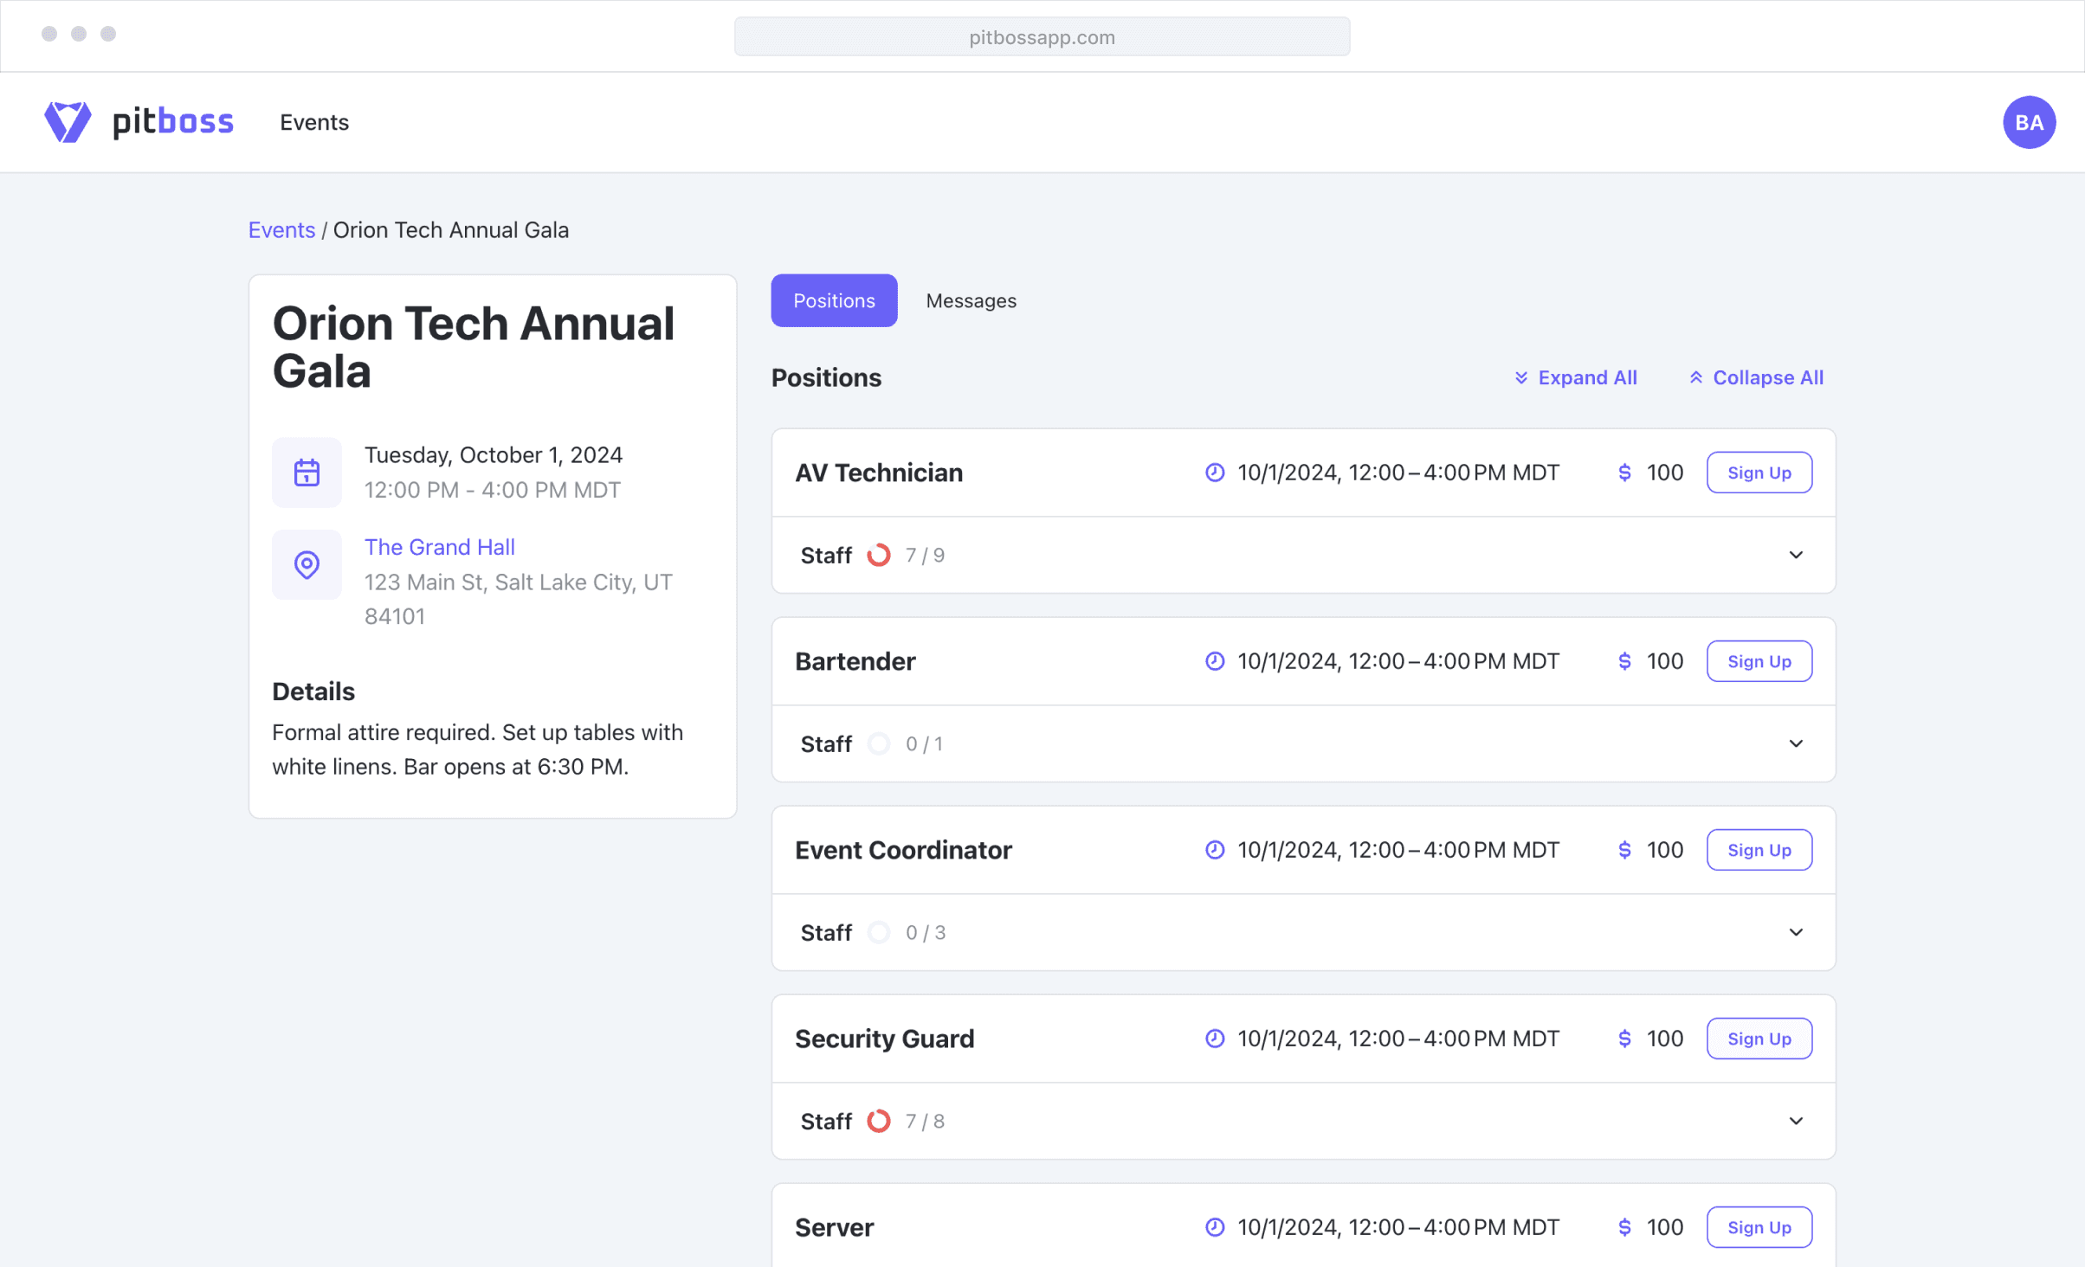Click the Event Coordinator dollar icon

tap(1624, 850)
